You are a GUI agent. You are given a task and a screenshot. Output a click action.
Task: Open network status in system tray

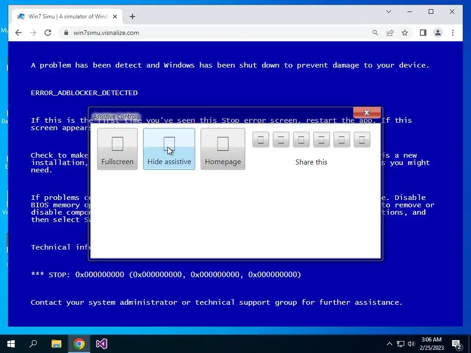401,344
